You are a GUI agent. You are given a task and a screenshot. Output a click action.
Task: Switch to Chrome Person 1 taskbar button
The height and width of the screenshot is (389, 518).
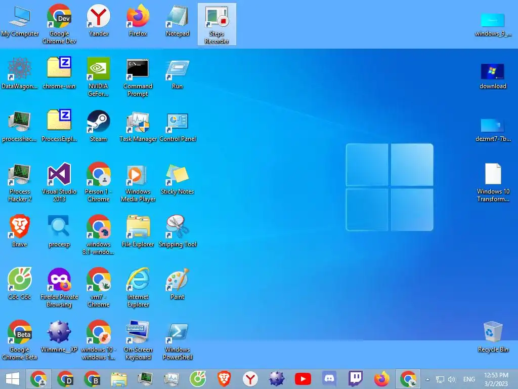[x=38, y=379]
